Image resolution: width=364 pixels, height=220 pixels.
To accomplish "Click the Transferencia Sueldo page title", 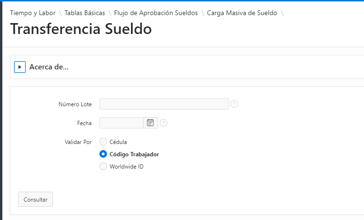I will tap(81, 29).
